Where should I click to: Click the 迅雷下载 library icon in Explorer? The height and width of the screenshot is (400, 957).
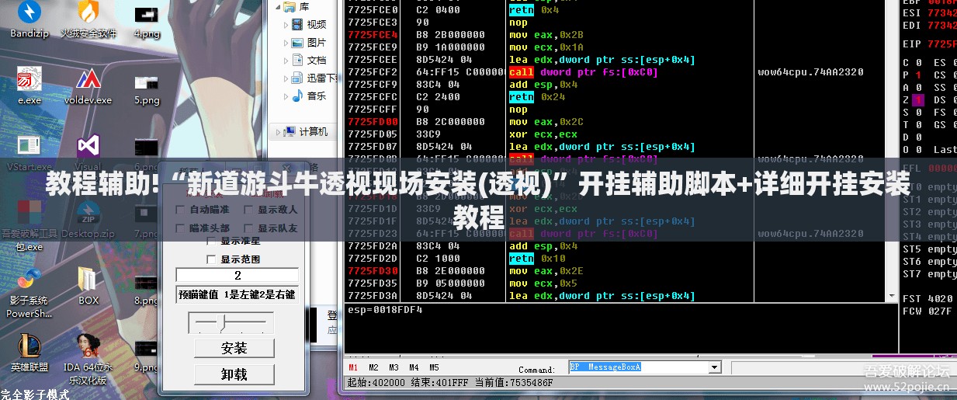pos(297,78)
